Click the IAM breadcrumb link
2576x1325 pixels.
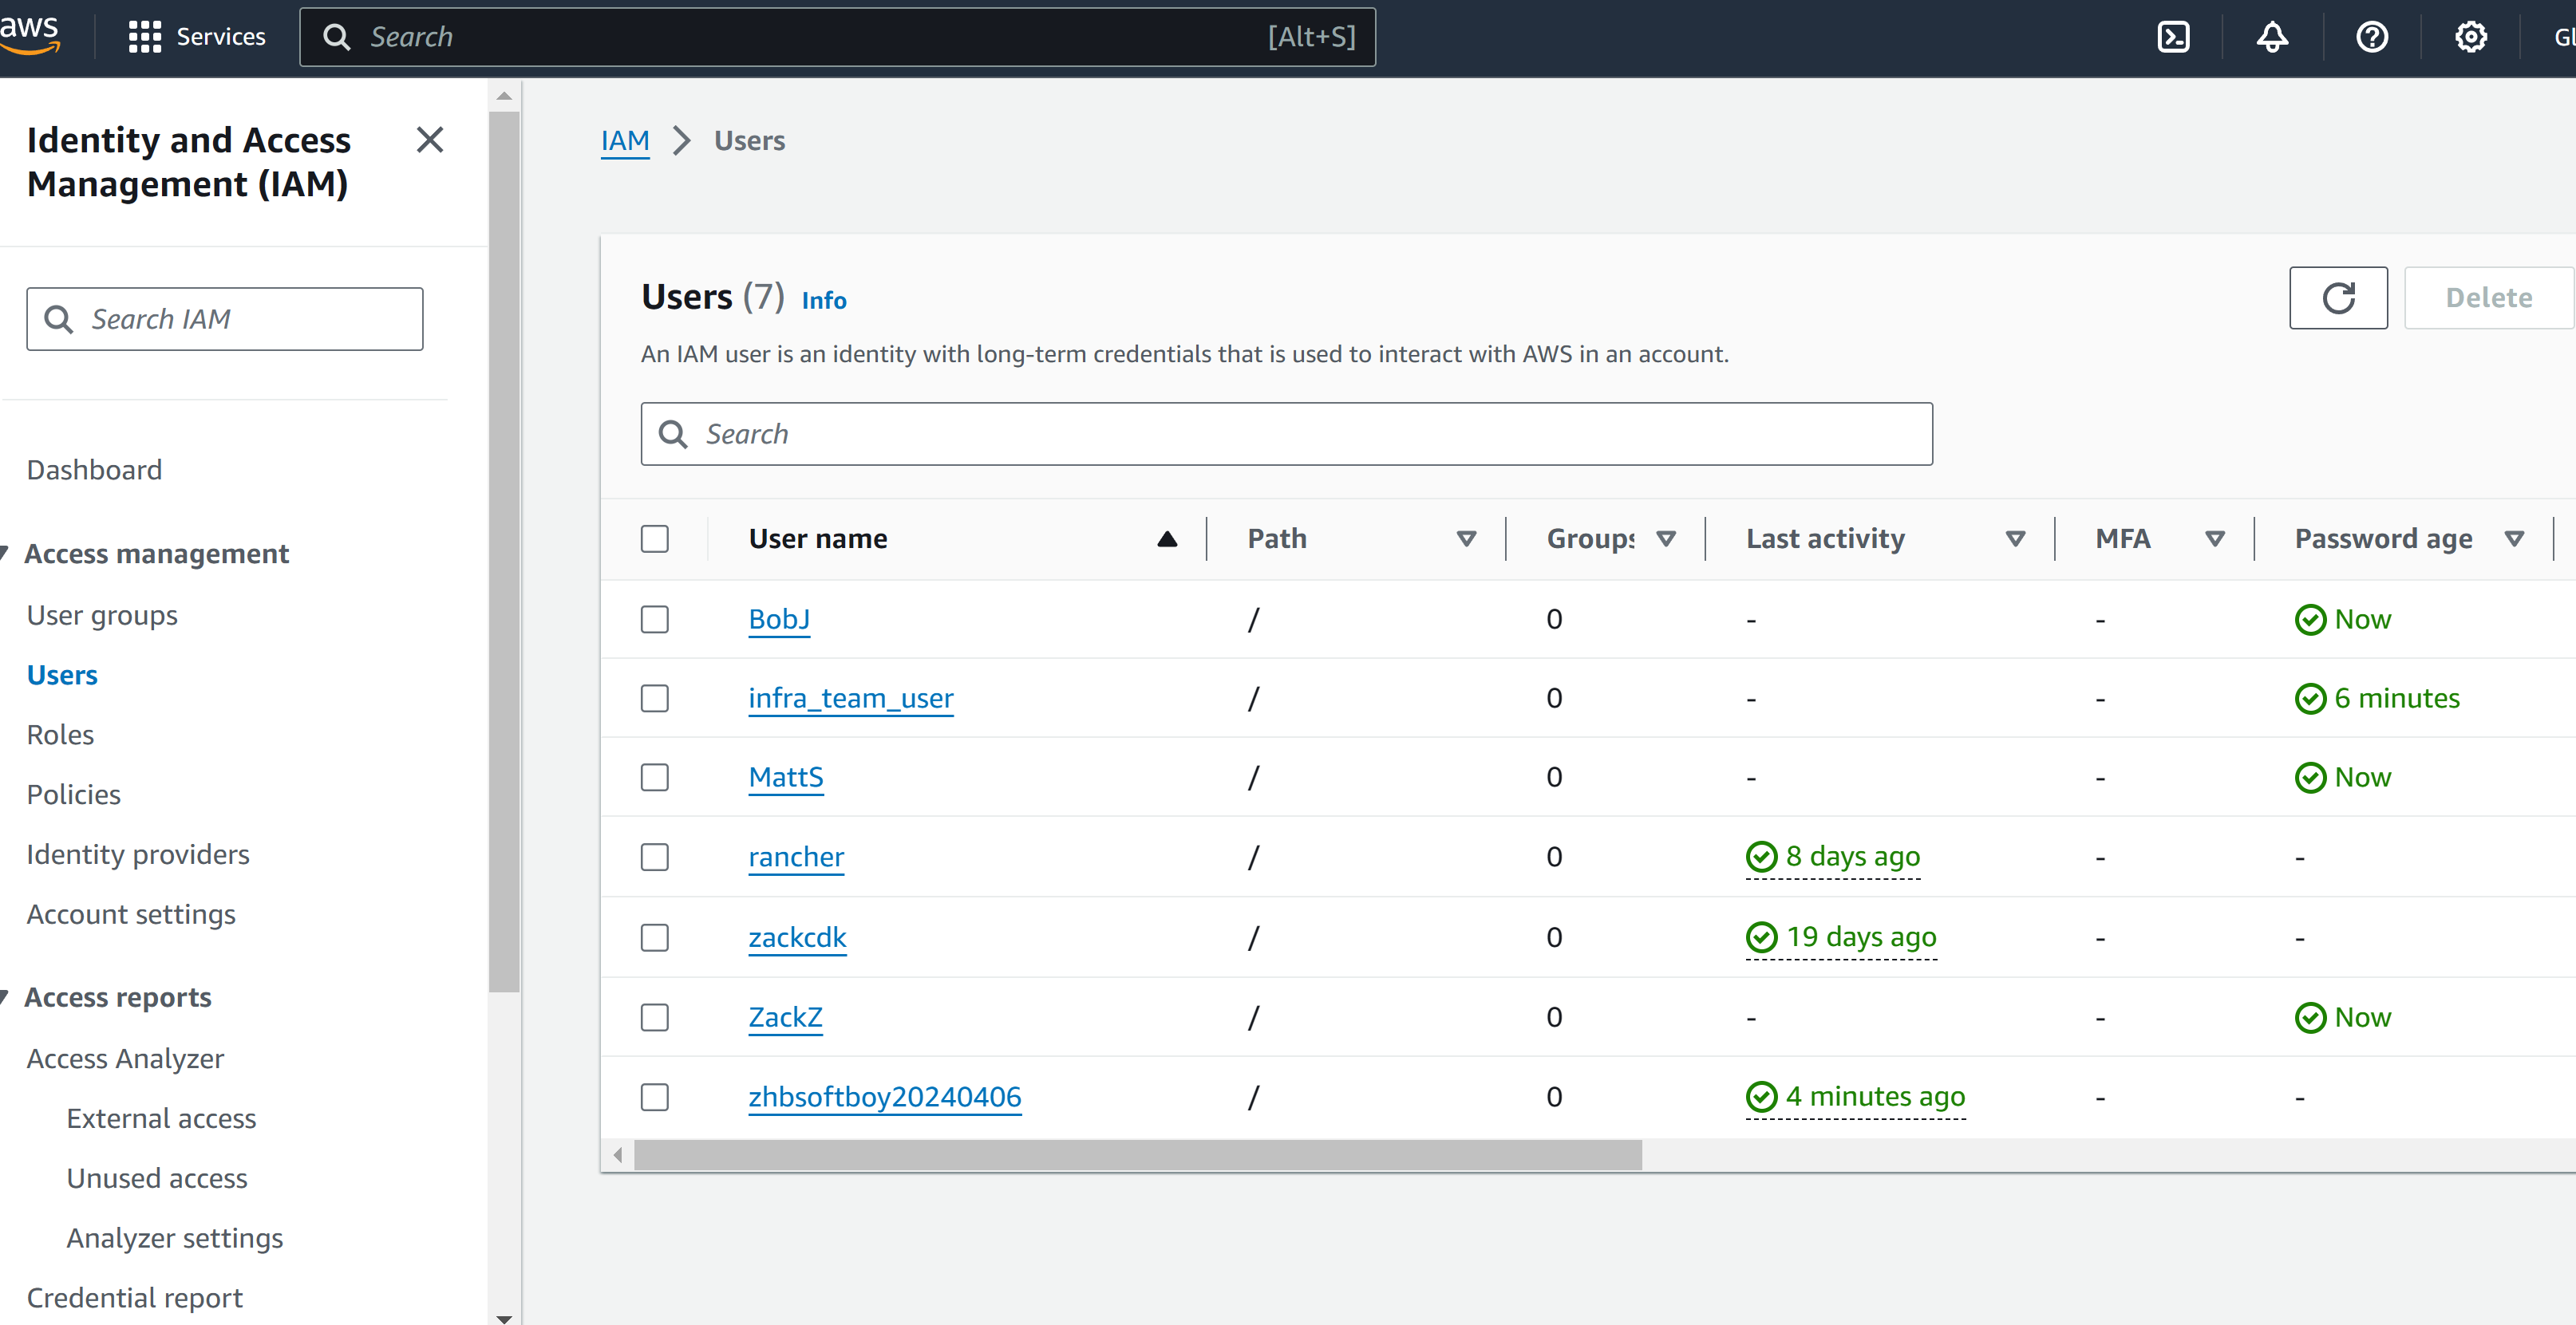(x=625, y=141)
